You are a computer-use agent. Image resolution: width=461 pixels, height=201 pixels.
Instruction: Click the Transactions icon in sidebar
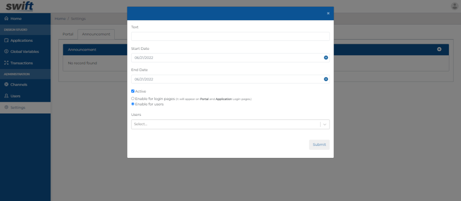click(x=6, y=63)
